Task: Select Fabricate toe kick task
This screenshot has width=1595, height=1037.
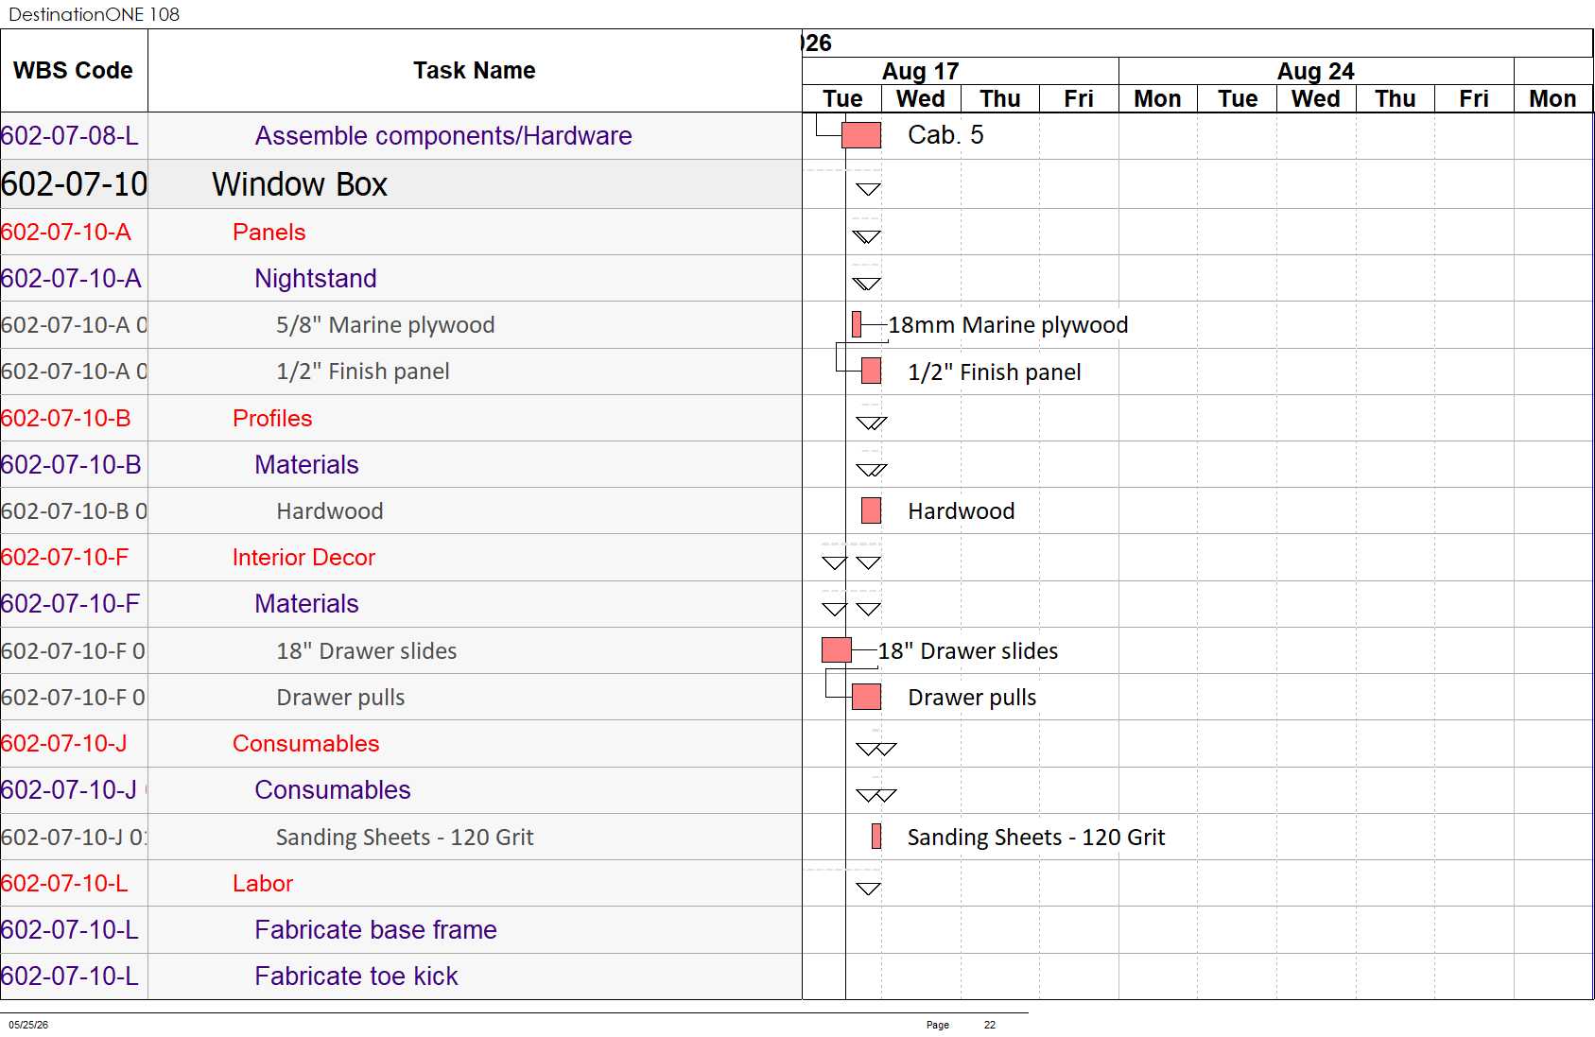Action: point(356,977)
